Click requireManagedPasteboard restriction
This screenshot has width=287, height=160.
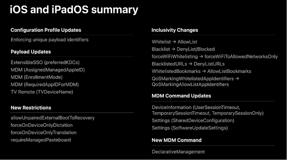41,140
